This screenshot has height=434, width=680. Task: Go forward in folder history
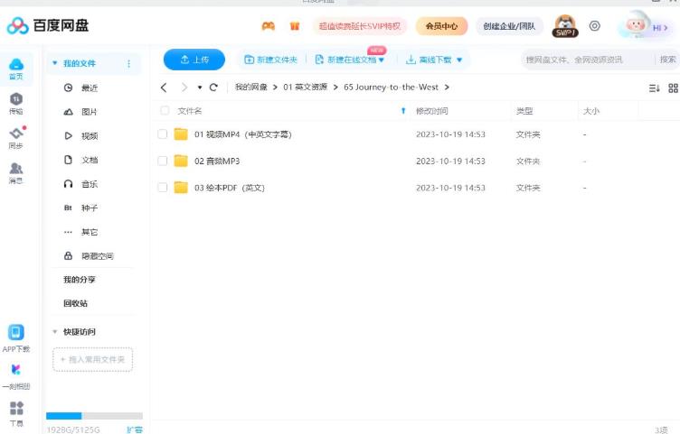tap(184, 88)
